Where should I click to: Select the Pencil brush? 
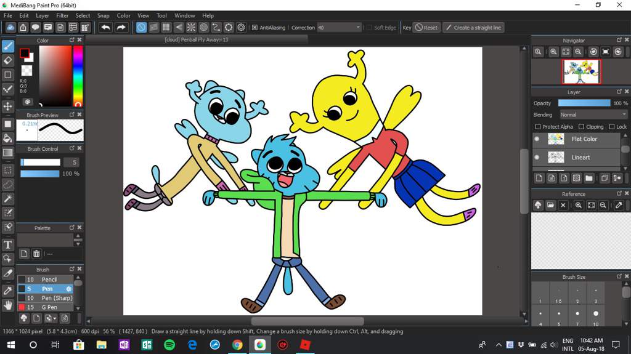tap(45, 279)
